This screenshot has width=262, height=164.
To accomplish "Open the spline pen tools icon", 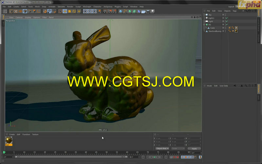I will pos(125,11).
